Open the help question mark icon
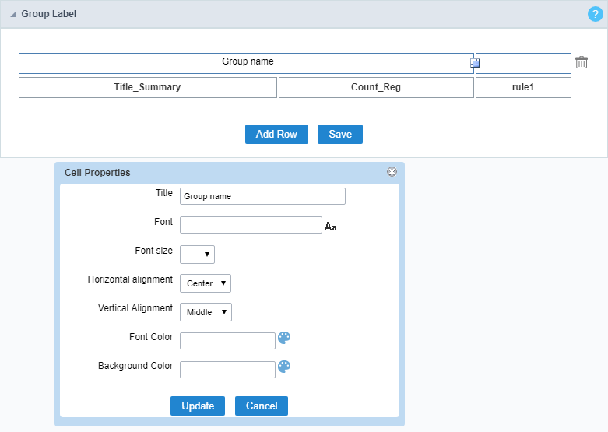Screen dimensions: 608x432 [x=595, y=14]
